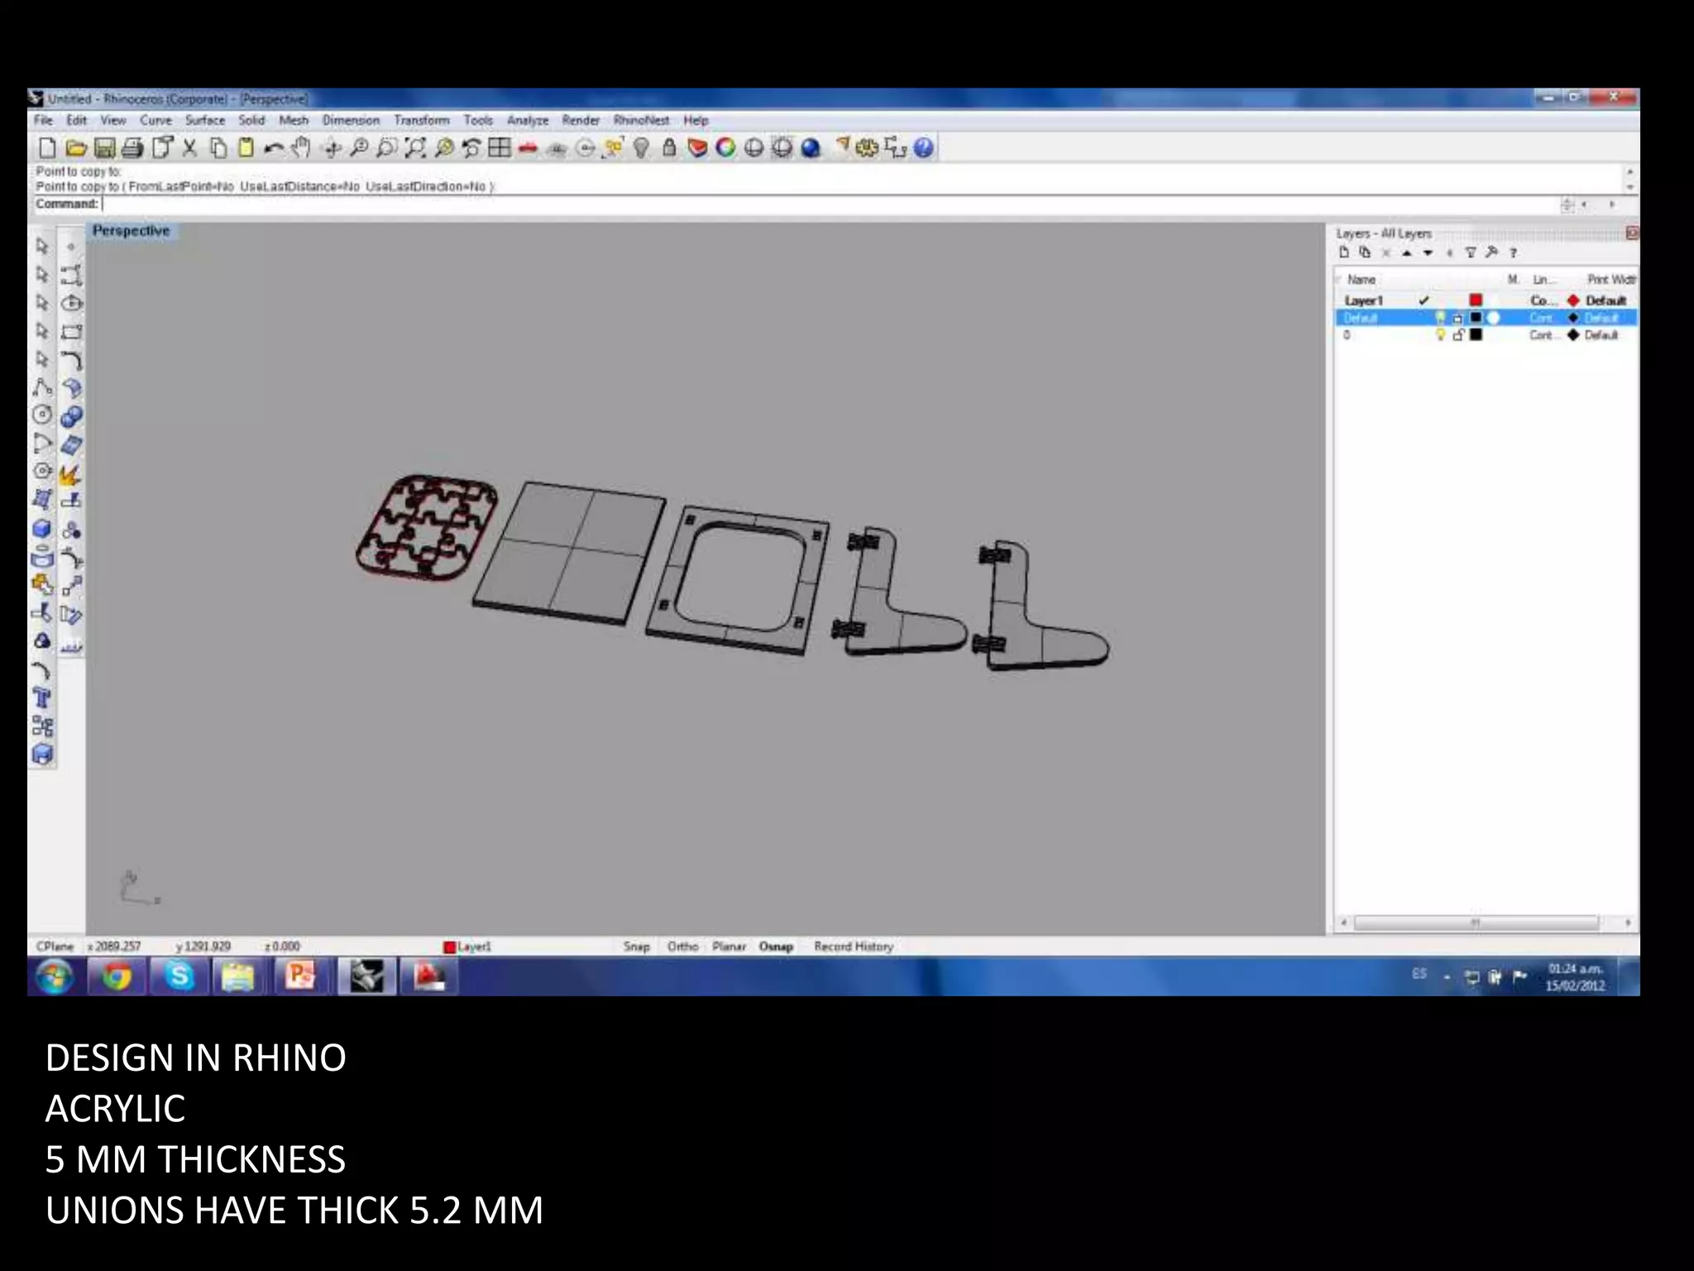This screenshot has height=1271, width=1694.
Task: Click the Save file toolbar icon
Action: pyautogui.click(x=104, y=149)
